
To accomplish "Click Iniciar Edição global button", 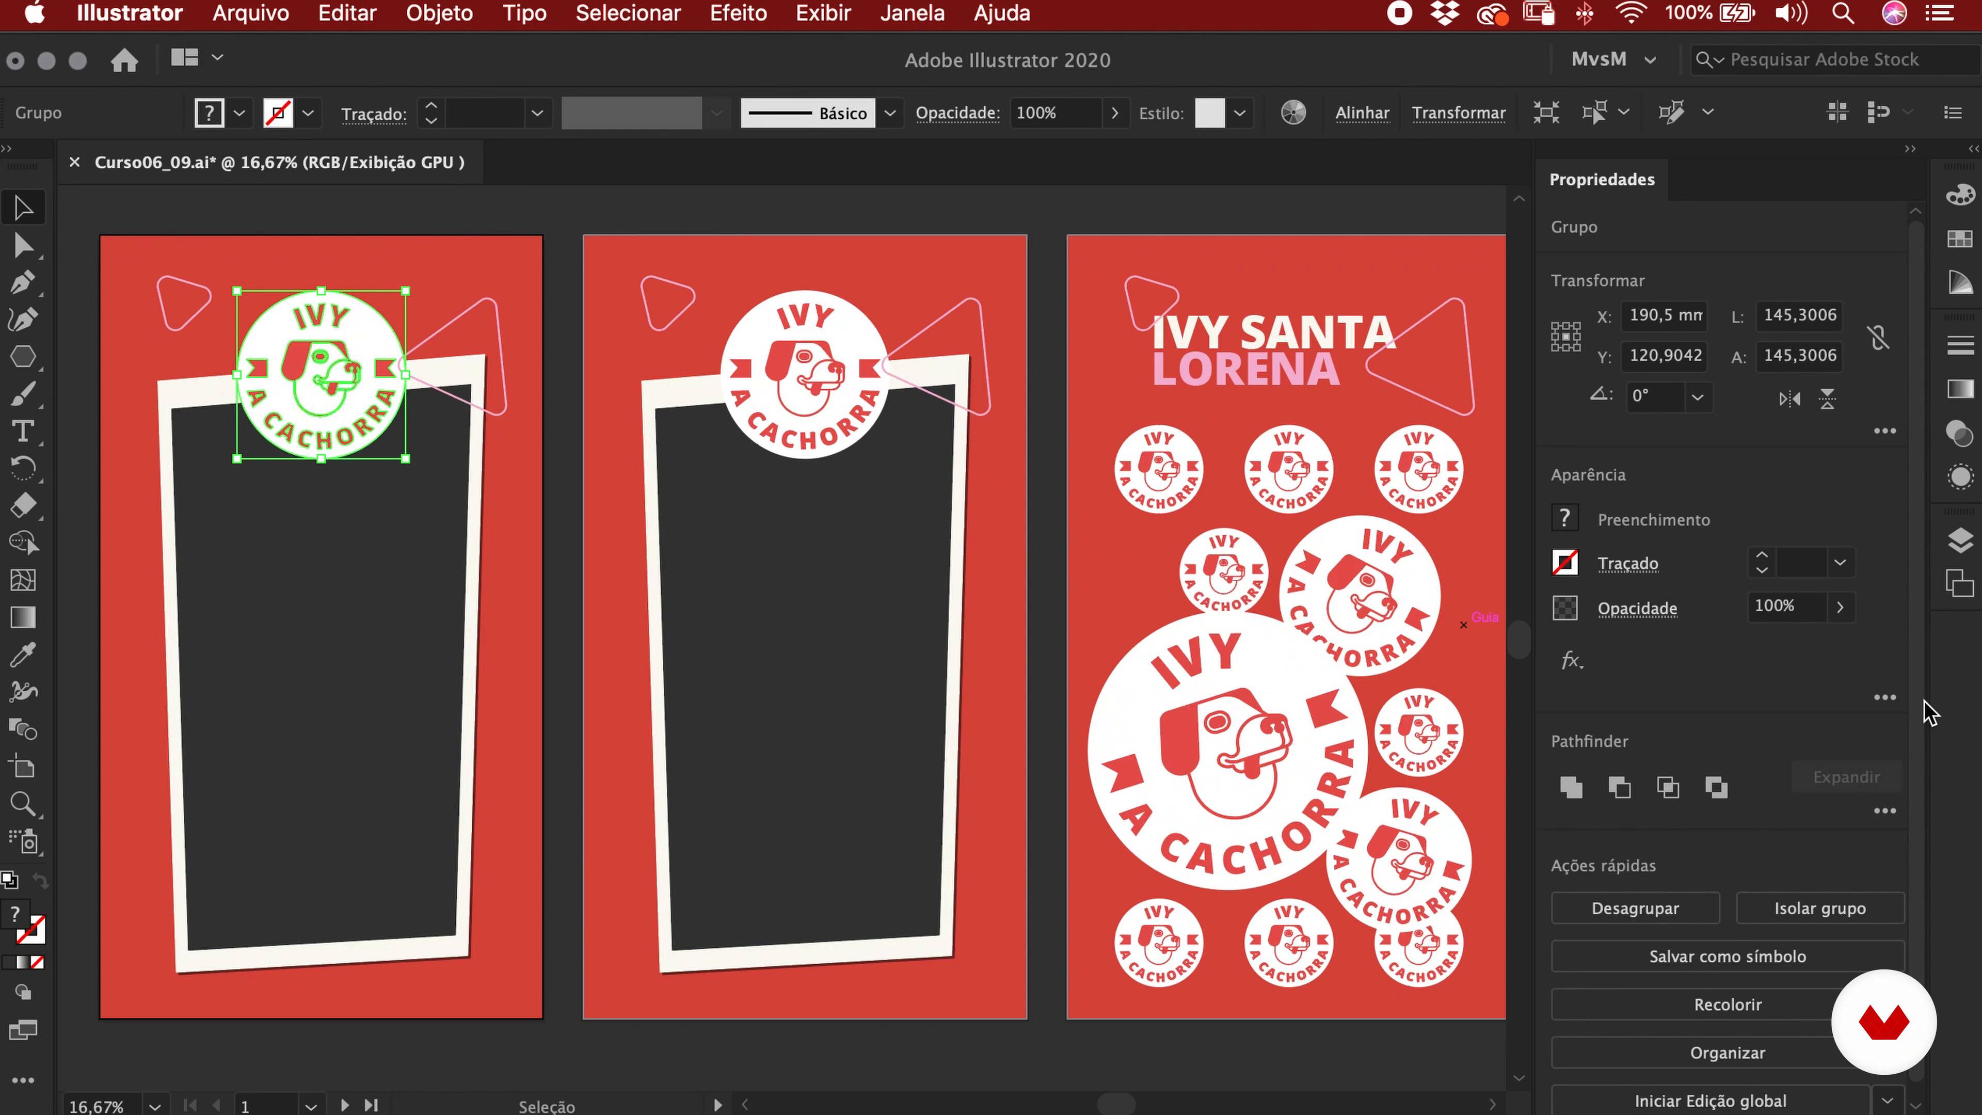I will 1709,1101.
